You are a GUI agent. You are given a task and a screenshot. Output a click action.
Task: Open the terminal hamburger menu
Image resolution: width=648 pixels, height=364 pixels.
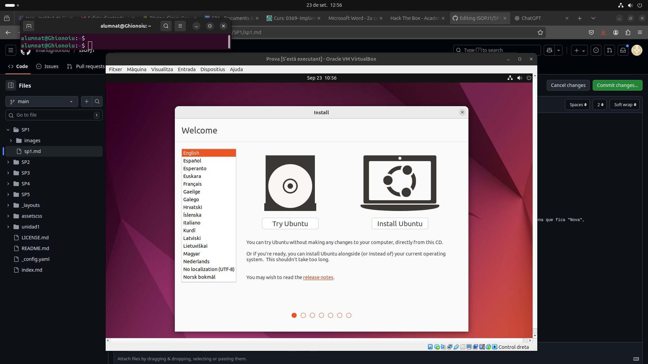180,26
